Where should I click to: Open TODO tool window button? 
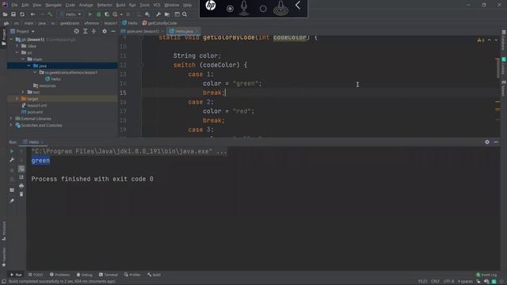pos(36,275)
